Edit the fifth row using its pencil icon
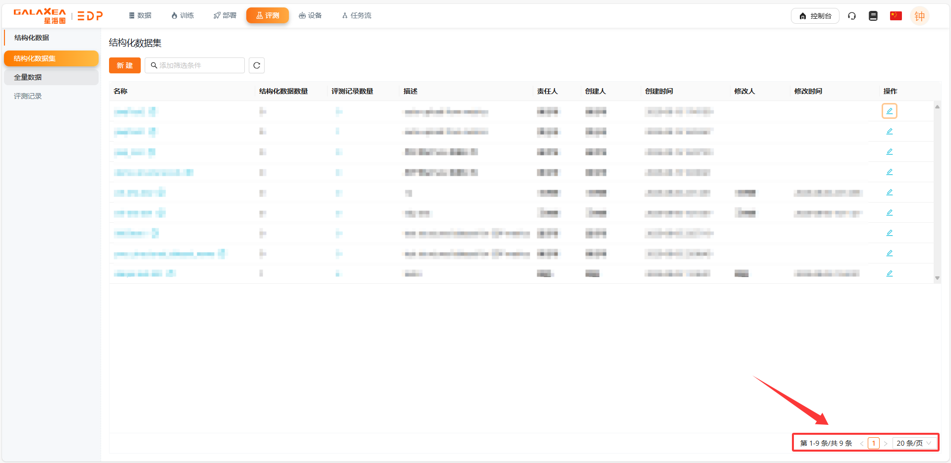Screen dimensions: 951x463 coord(890,192)
